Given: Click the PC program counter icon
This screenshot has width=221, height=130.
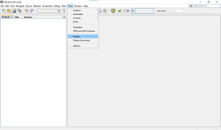Looking at the screenshot, I should (133, 11).
